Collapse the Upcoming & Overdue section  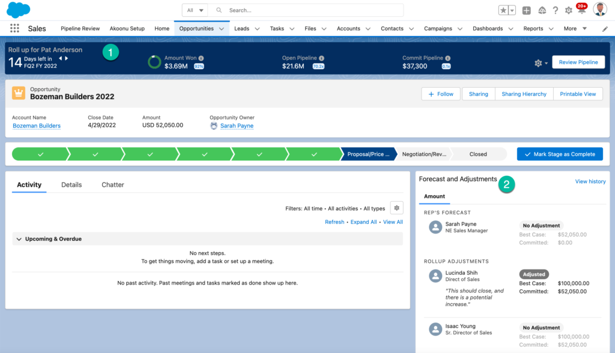pyautogui.click(x=19, y=239)
